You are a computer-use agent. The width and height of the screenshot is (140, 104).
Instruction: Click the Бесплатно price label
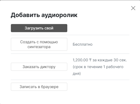click(x=82, y=44)
